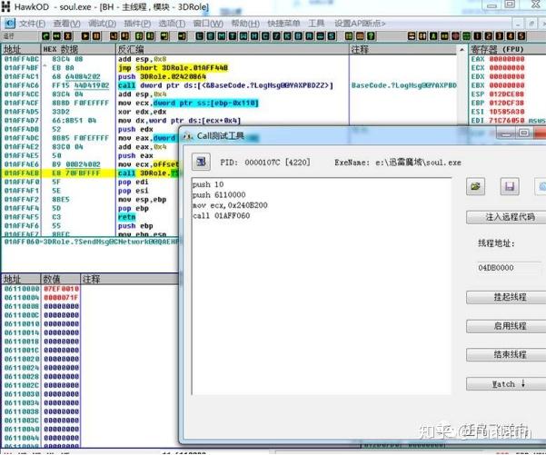Click toolbar icon numbered 1
The height and width of the screenshot is (455, 546).
point(477,35)
